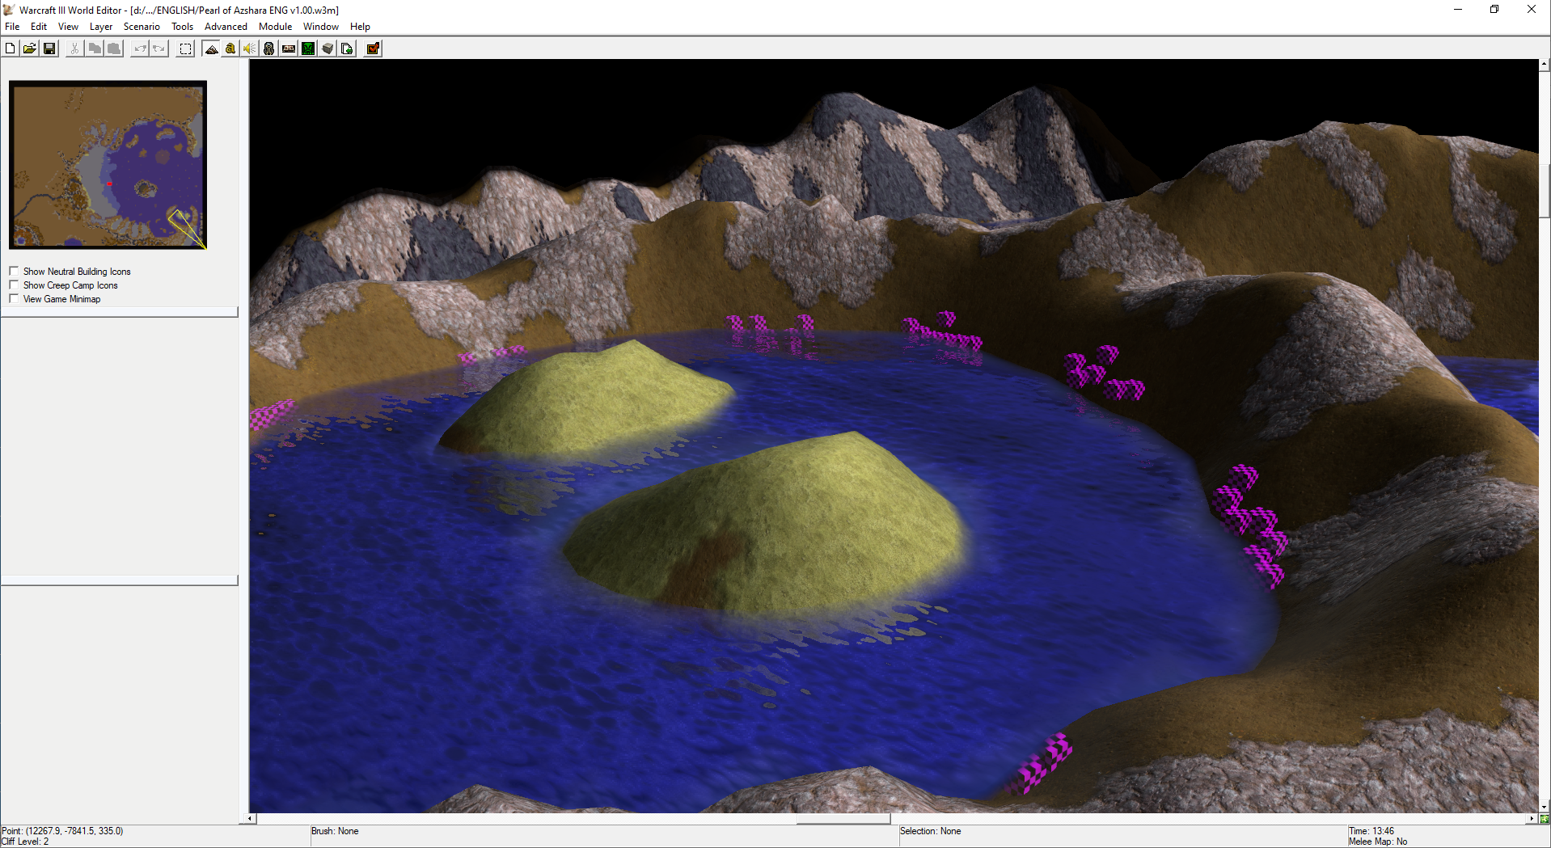Enable Show Creep Camp Icons checkbox
The width and height of the screenshot is (1551, 848).
pyautogui.click(x=14, y=285)
